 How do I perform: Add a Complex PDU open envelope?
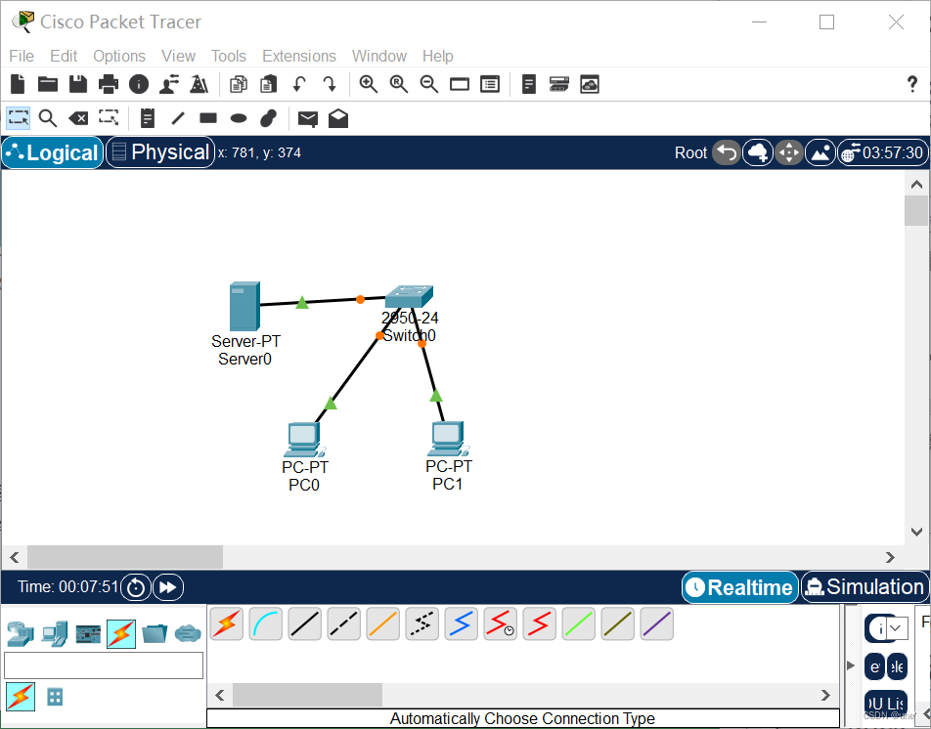[338, 118]
